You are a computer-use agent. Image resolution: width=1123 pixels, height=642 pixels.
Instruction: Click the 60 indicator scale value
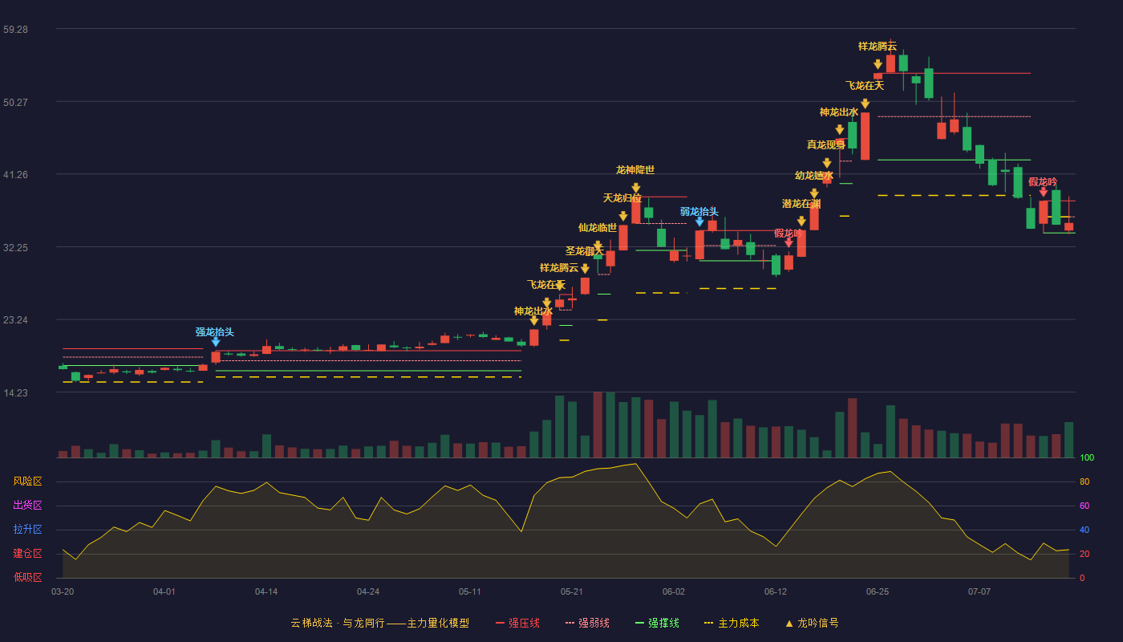pos(1084,506)
